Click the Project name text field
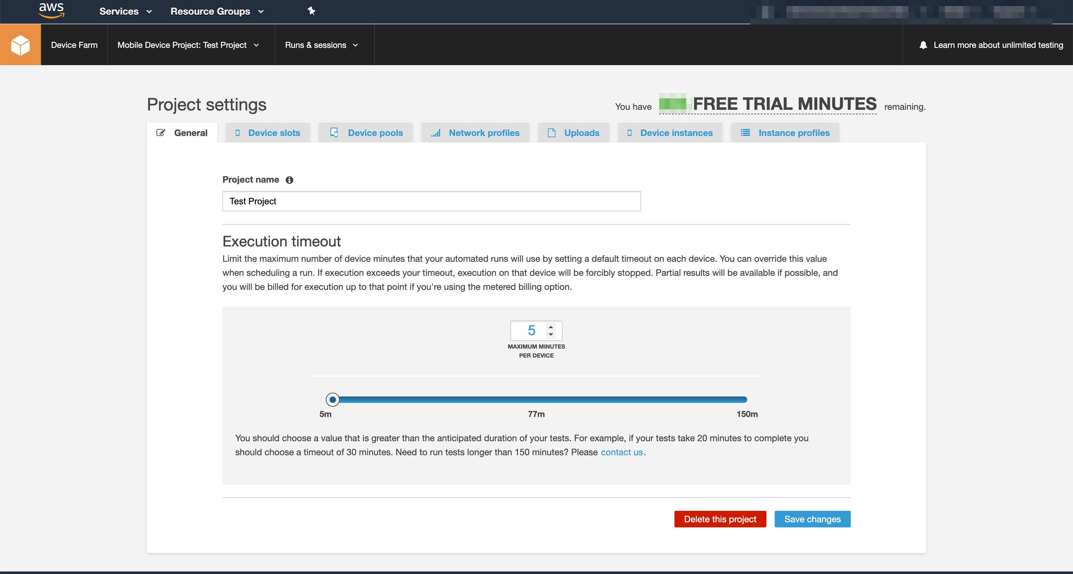The height and width of the screenshot is (574, 1073). click(431, 201)
